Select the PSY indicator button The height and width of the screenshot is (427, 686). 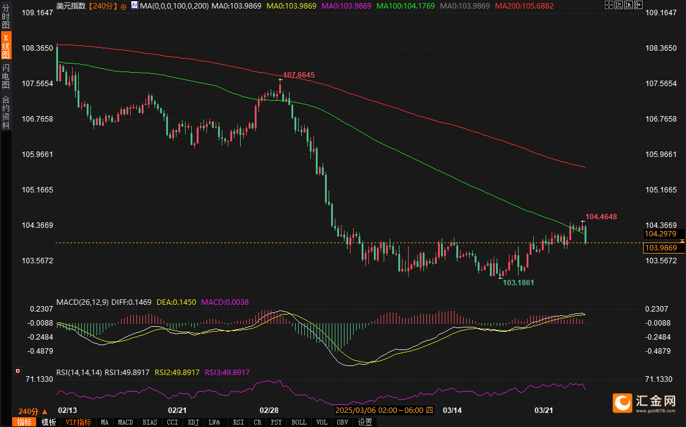277,422
